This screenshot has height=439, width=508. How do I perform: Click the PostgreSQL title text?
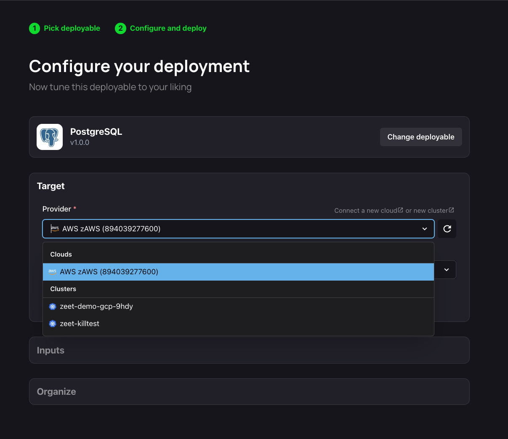[x=96, y=131]
